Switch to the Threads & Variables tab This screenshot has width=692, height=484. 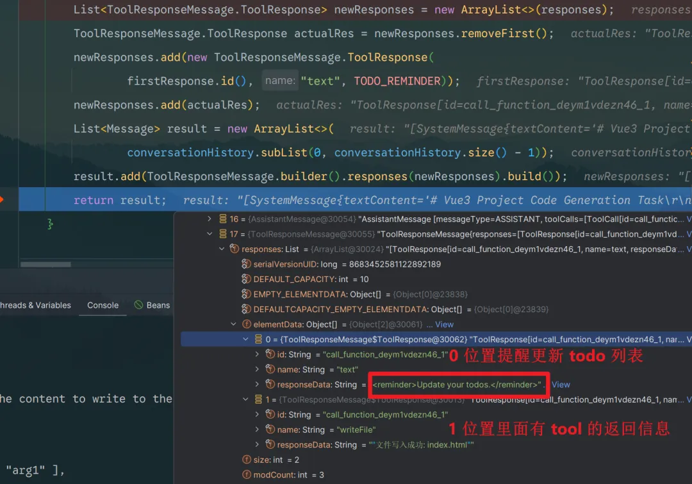point(35,305)
